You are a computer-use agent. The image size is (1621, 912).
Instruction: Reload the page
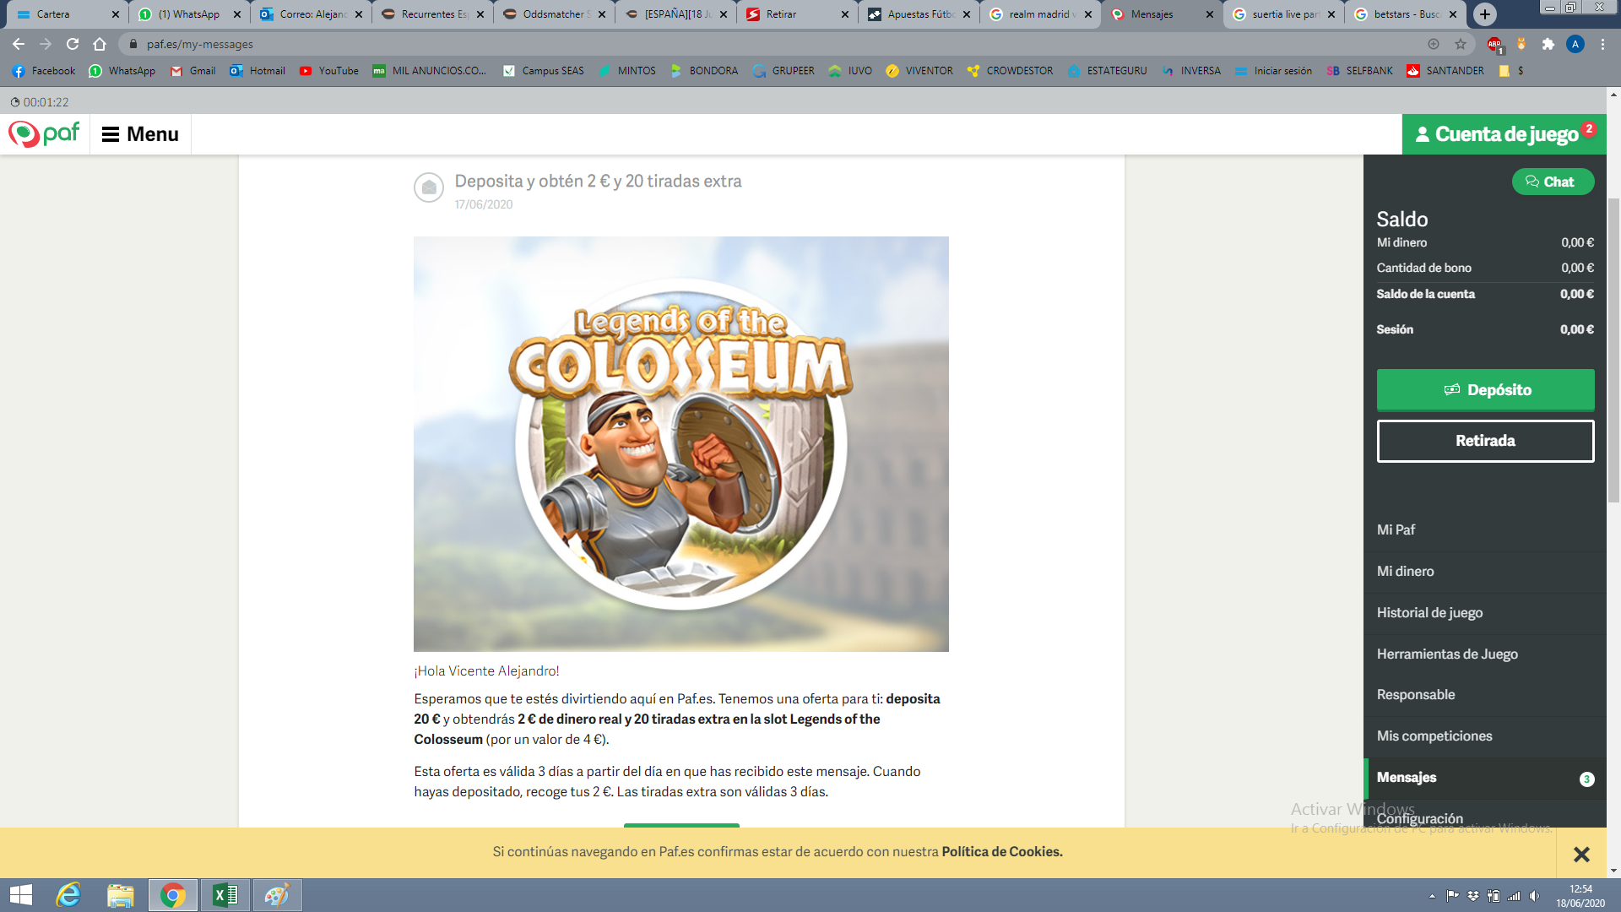(73, 44)
